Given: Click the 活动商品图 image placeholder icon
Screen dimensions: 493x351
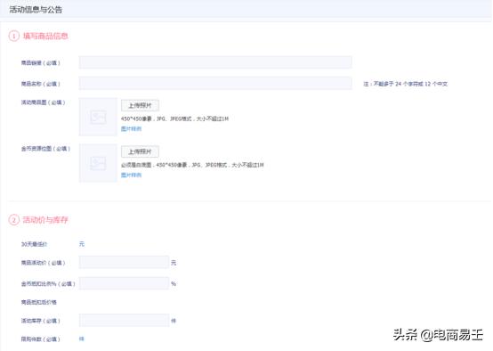Looking at the screenshot, I should click(x=98, y=117).
